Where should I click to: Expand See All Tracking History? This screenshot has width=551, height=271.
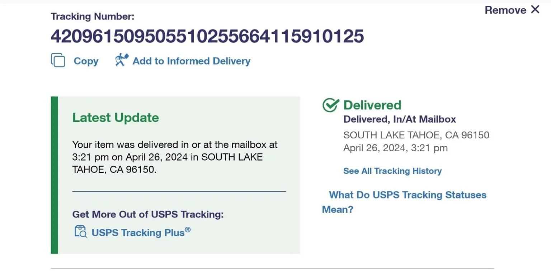point(392,171)
